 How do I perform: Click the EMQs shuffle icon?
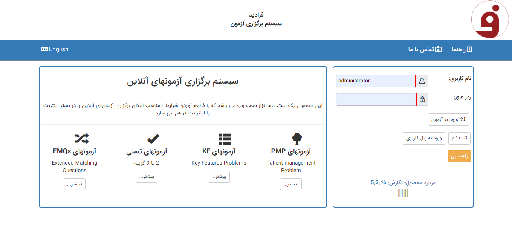pos(81,139)
